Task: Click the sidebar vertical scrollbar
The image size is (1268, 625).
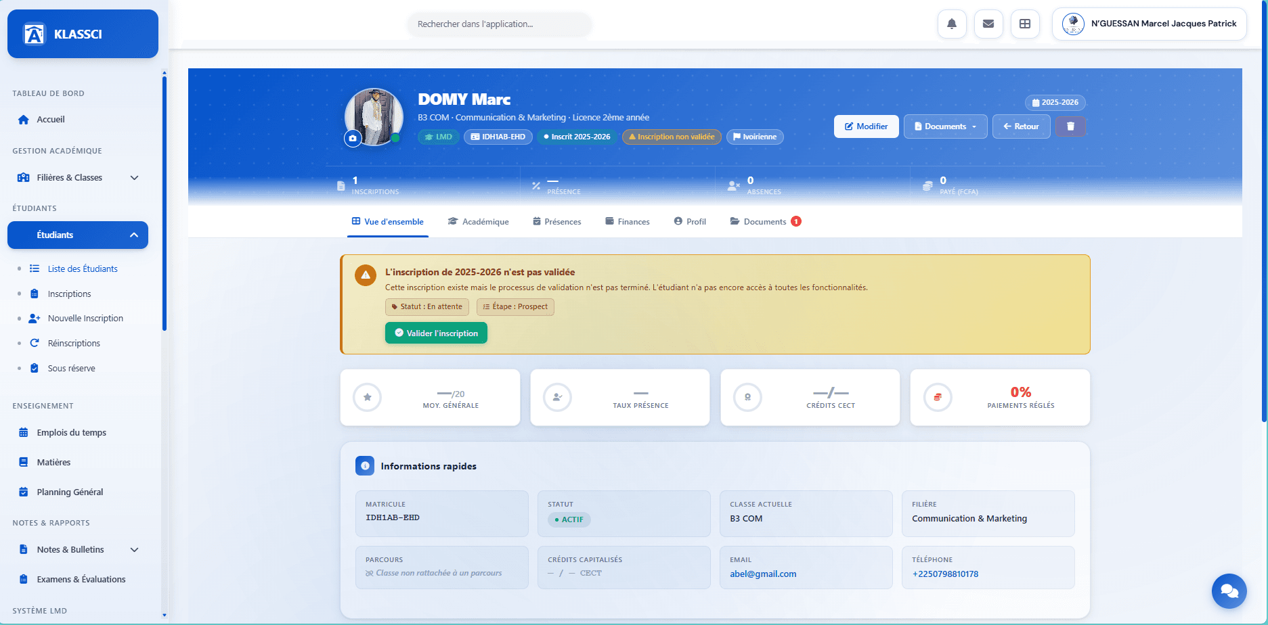Action: pyautogui.click(x=165, y=203)
